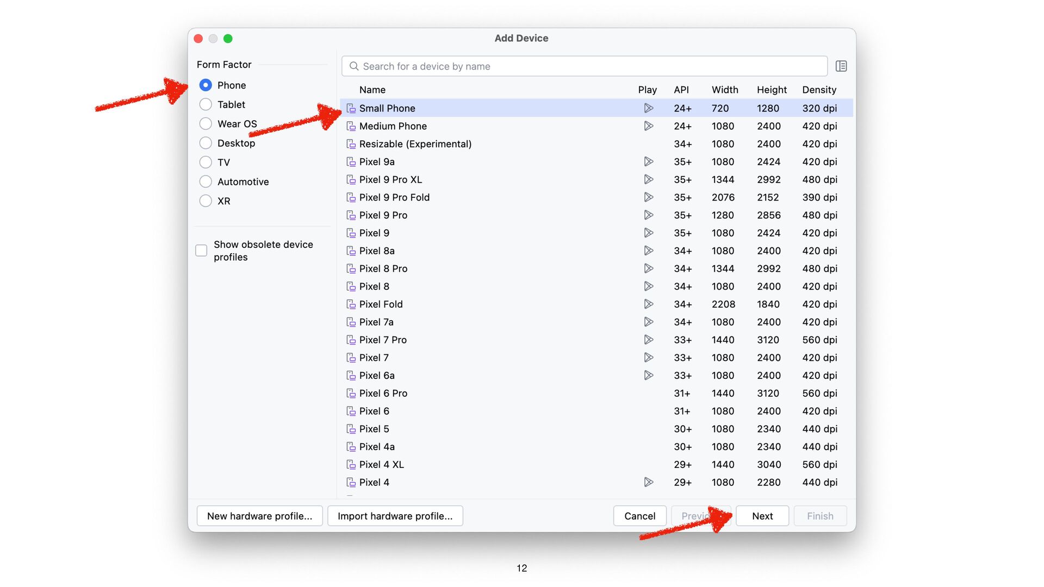1044x587 pixels.
Task: Sort by the Width column header
Action: click(x=725, y=90)
